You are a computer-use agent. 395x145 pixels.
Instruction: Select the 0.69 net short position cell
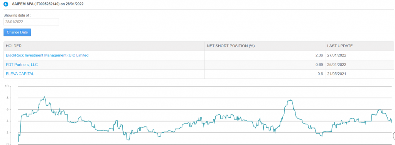[x=265, y=65]
